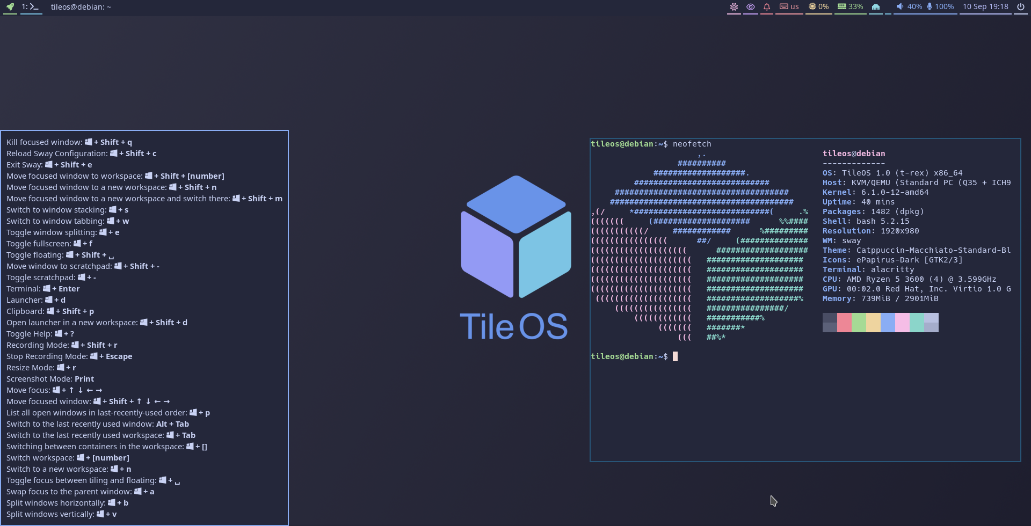Open the clock showing 10 Sep 19:18
Viewport: 1031px width, 526px height.
pos(985,7)
